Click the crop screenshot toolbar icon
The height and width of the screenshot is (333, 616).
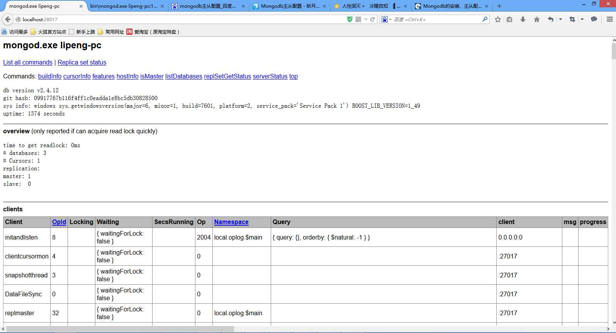pos(572,19)
